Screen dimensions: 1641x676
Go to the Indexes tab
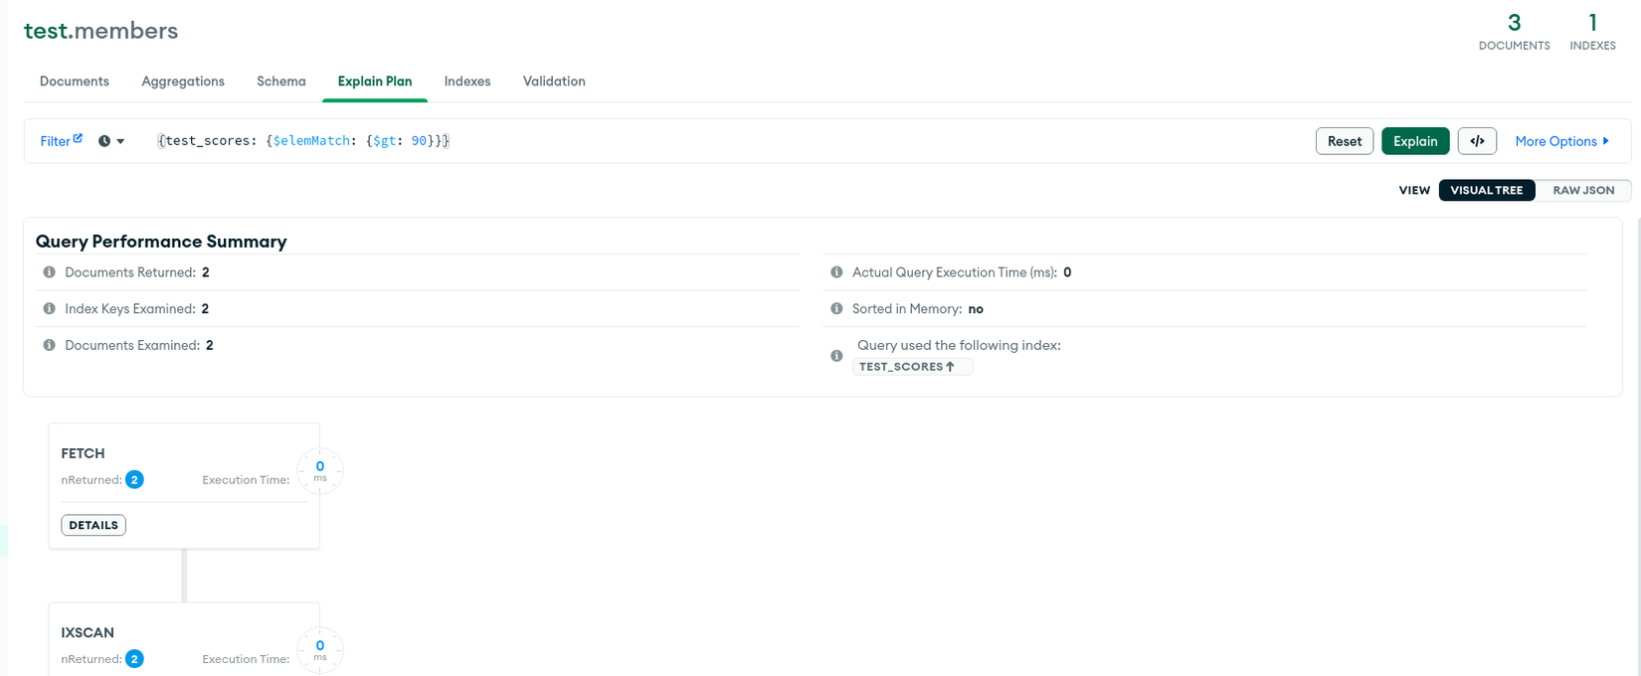point(467,82)
